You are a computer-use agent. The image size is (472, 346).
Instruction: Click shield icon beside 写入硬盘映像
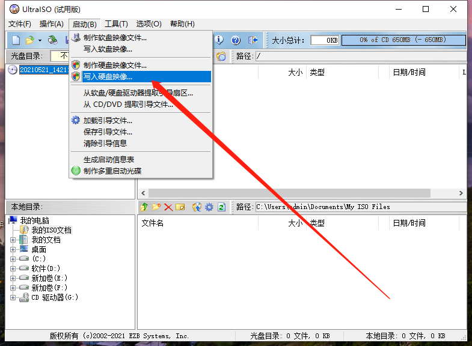click(76, 77)
